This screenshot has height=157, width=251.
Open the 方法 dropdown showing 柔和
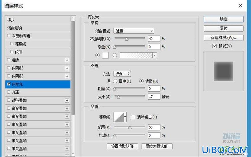coord(122,74)
